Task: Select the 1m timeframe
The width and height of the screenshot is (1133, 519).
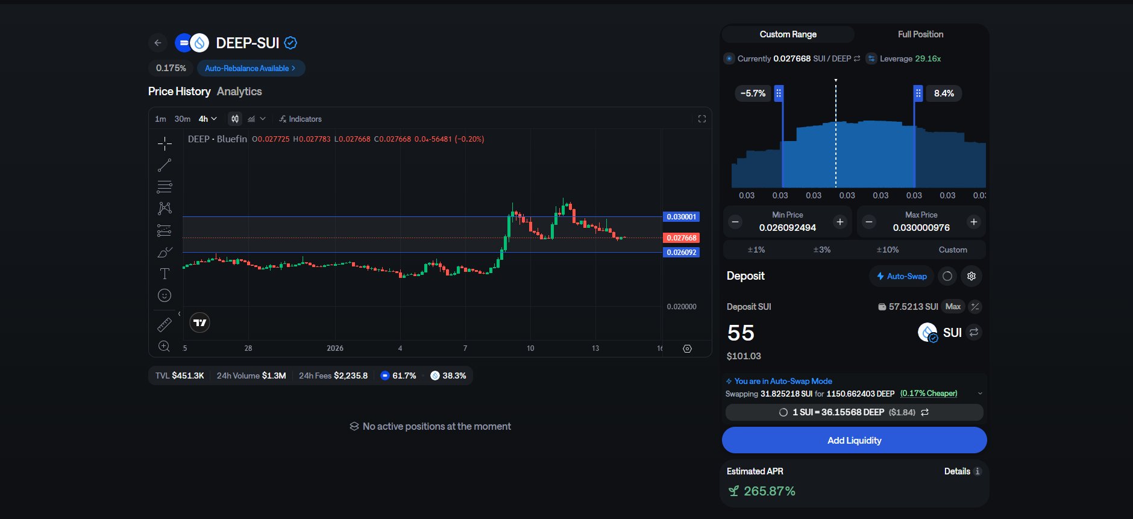Action: click(160, 119)
